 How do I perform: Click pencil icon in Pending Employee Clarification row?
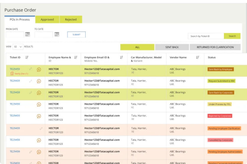pyautogui.click(x=41, y=128)
